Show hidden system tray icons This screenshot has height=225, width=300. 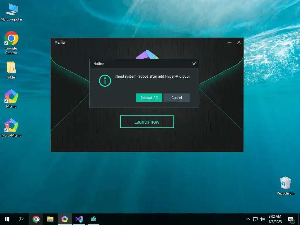click(248, 219)
